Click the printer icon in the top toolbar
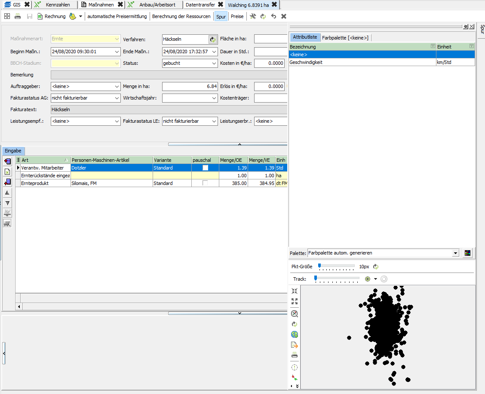Screen dimensions: 485x394 point(18,16)
